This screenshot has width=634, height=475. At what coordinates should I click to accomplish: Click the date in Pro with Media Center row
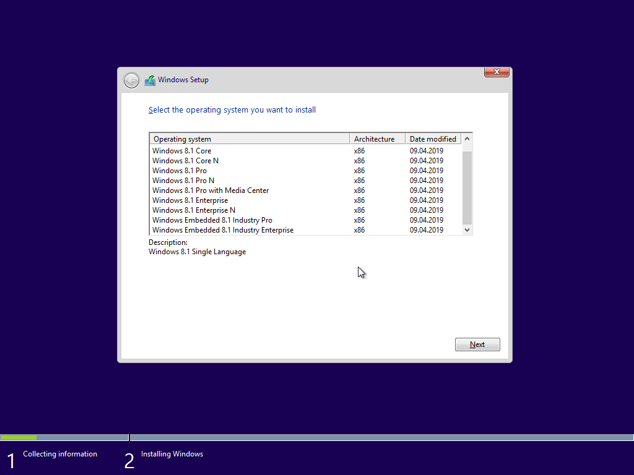pyautogui.click(x=426, y=190)
